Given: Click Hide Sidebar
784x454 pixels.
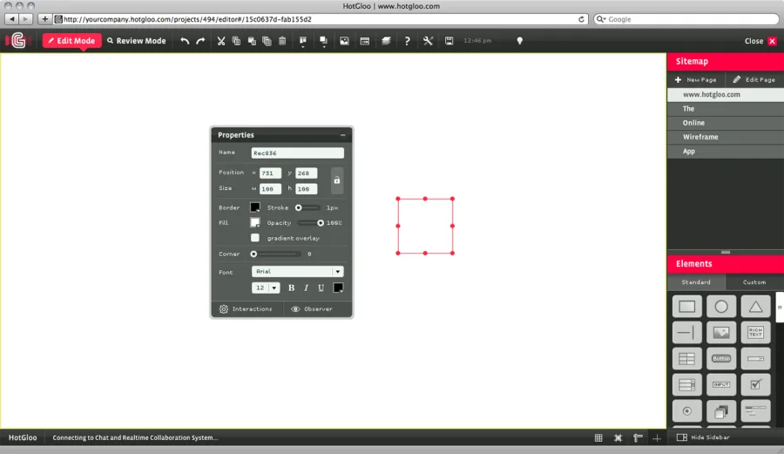Looking at the screenshot, I should pos(704,437).
